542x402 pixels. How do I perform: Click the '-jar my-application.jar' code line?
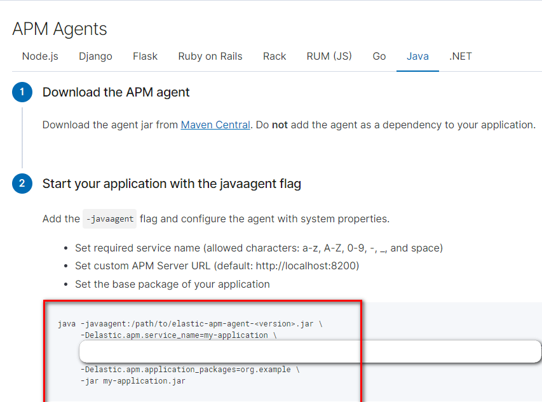pos(133,381)
